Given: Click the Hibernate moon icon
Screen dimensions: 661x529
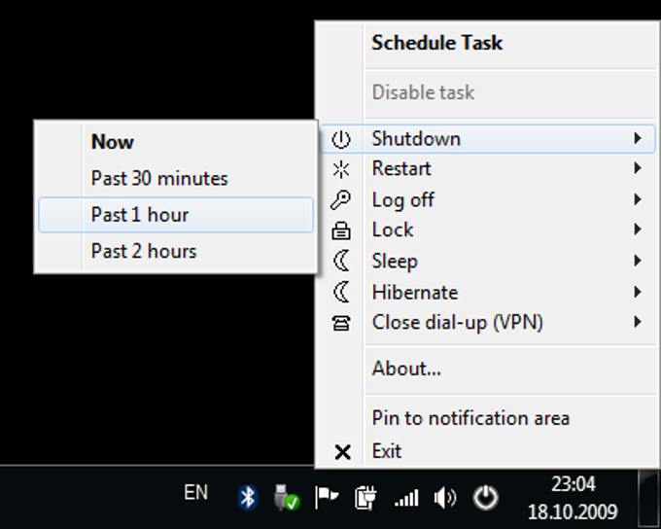Looking at the screenshot, I should [x=341, y=292].
